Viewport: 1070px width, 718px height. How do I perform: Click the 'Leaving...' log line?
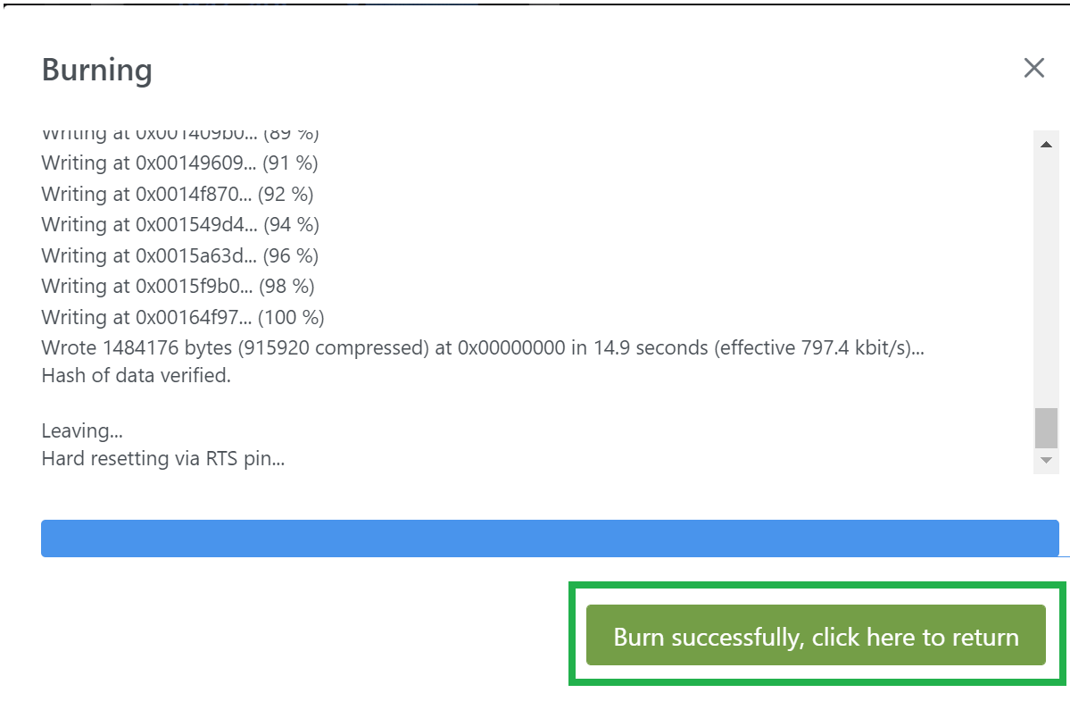(x=82, y=431)
